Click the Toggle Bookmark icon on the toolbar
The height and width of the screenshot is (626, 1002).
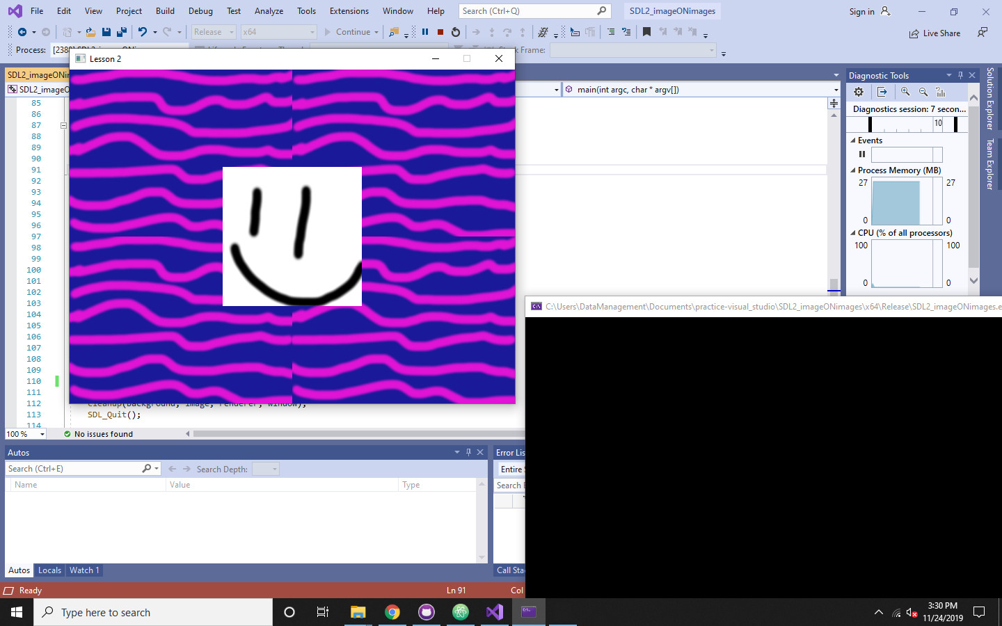pyautogui.click(x=646, y=32)
